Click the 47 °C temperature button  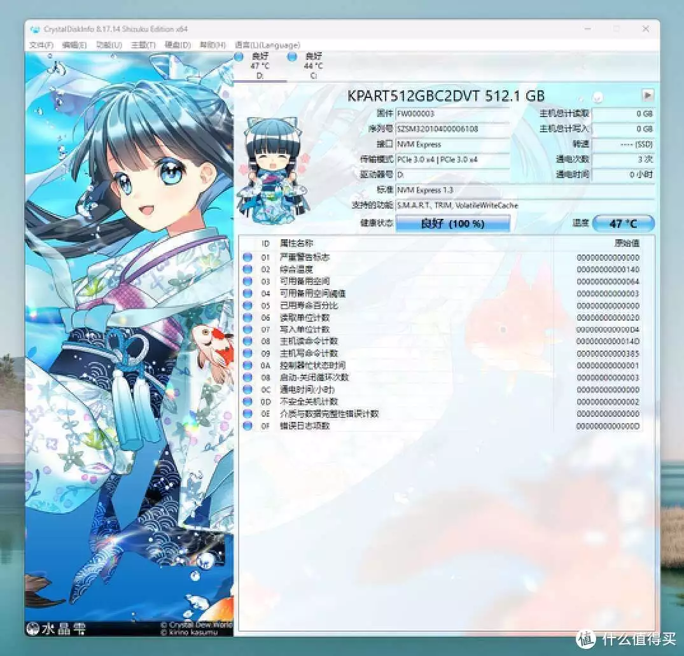click(x=624, y=224)
